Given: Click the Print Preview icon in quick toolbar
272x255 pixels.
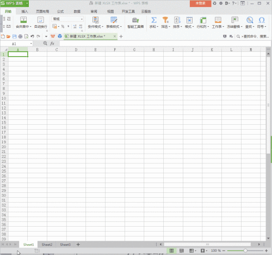Looking at the screenshot, I should (26, 37).
